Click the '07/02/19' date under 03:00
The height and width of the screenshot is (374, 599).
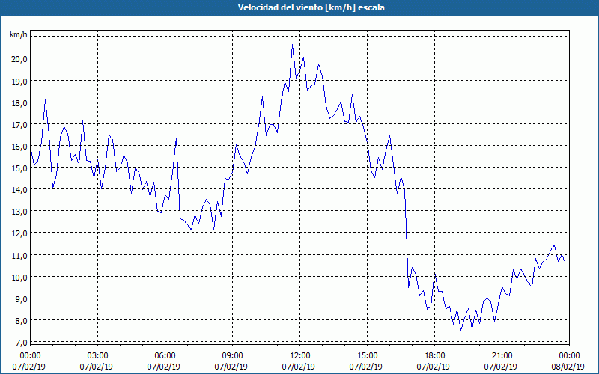tap(97, 367)
